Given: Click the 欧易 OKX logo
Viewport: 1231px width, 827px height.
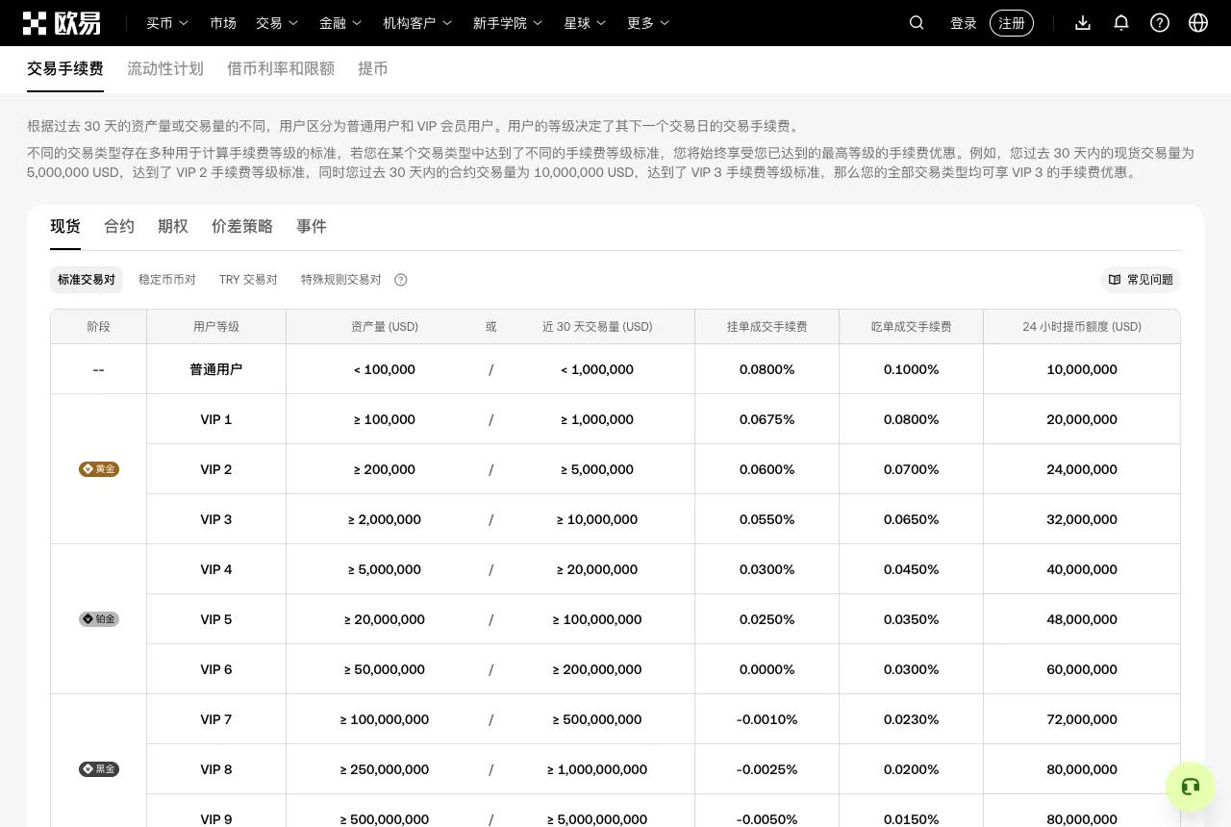Looking at the screenshot, I should point(62,23).
